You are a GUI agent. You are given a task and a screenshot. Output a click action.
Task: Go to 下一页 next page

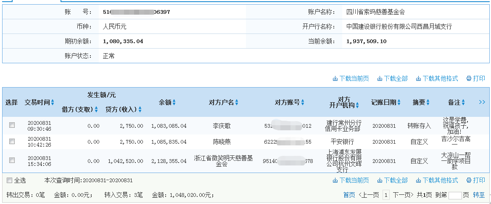point(403,195)
